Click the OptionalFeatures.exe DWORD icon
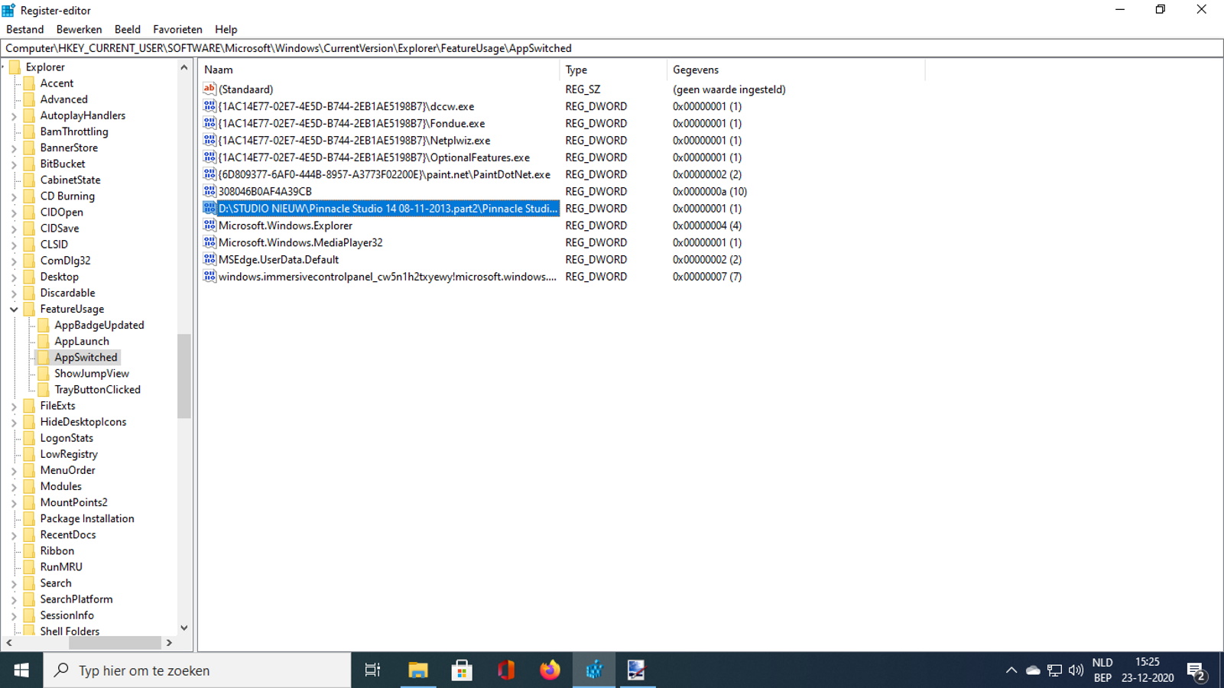Screen dimensions: 1224x688 tap(209, 157)
